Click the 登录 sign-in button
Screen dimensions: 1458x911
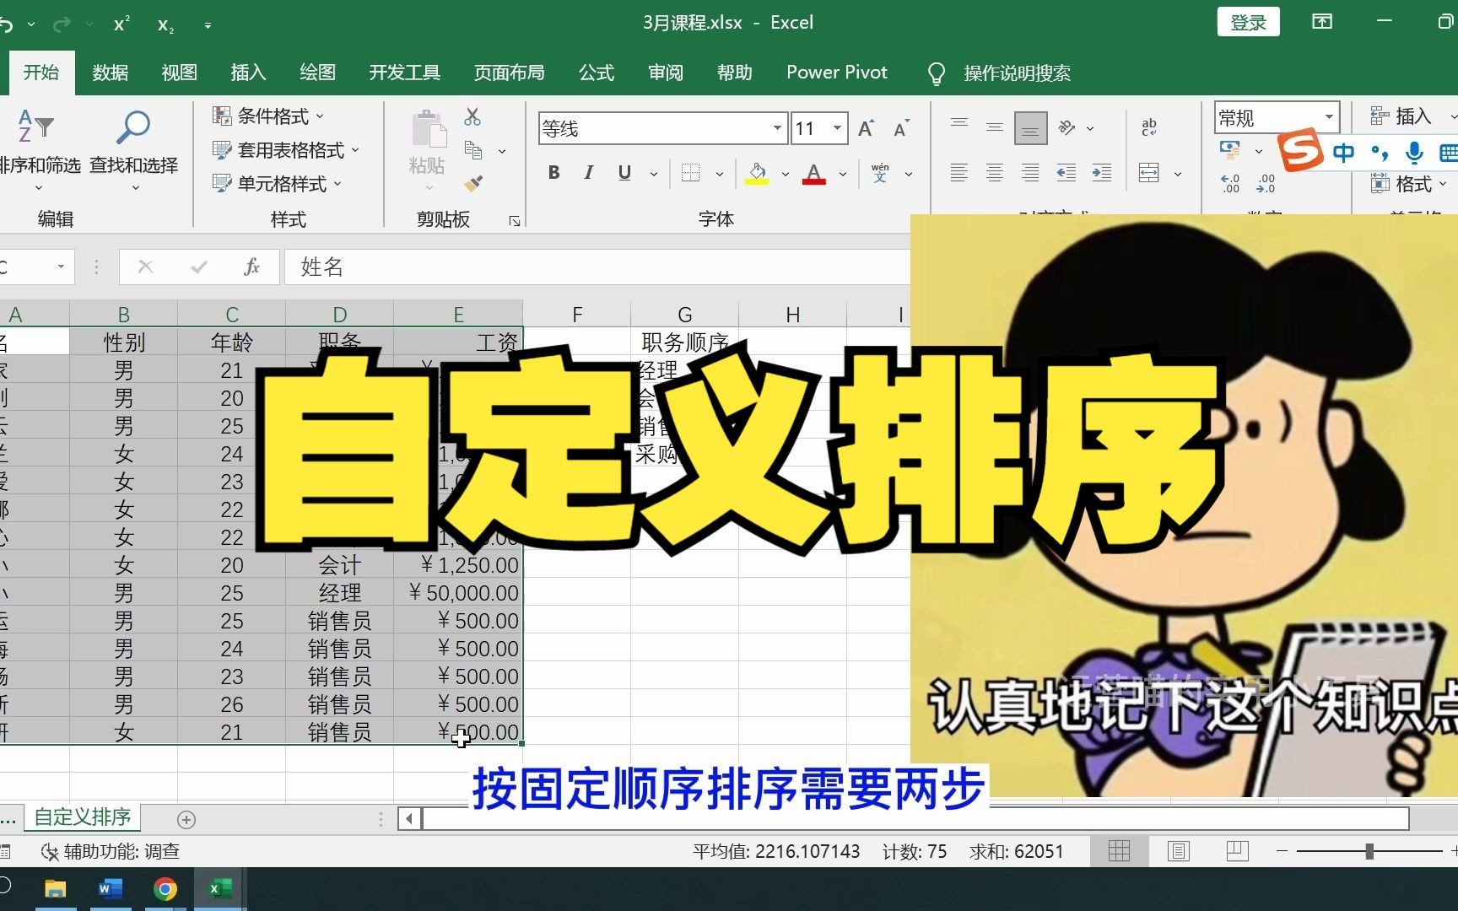(x=1248, y=22)
